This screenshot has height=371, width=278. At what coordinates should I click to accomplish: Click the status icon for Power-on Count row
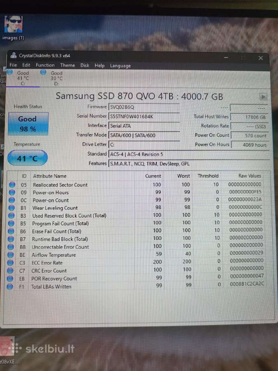[x=12, y=200]
